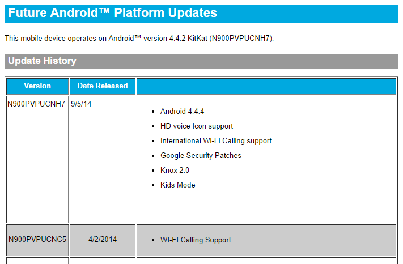Select the N900PVPUCNH7 version table cell
This screenshot has width=403, height=264.
(37, 104)
